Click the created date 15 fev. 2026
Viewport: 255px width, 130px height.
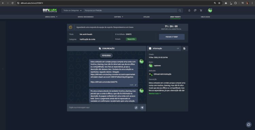coord(158,57)
